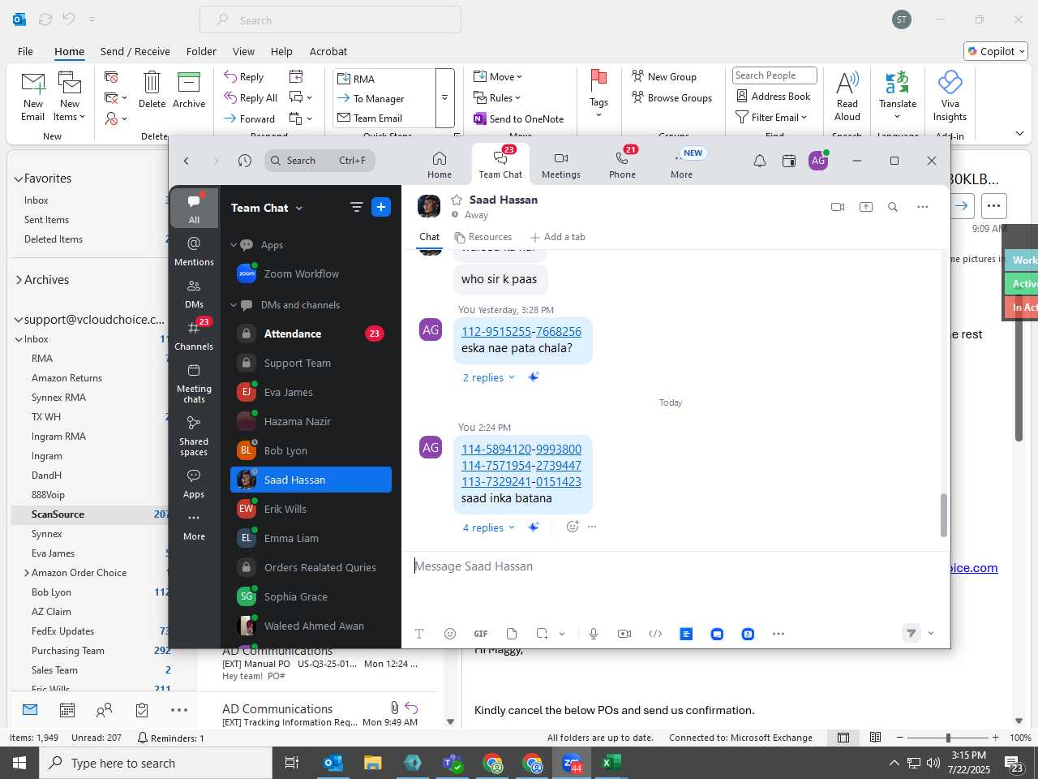Collapse the DMs and channels section

point(234,305)
